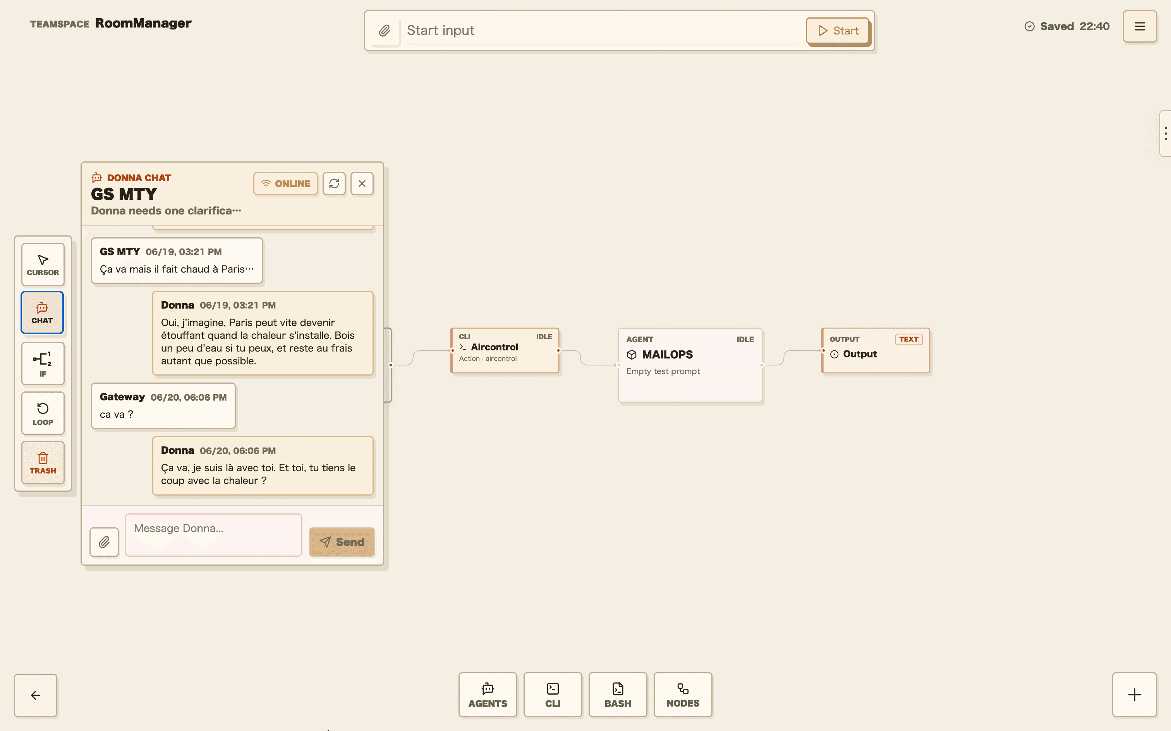Viewport: 1171px width, 731px height.
Task: Send the message to Donna
Action: (x=342, y=542)
